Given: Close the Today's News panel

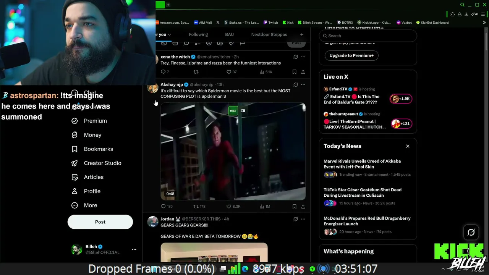Looking at the screenshot, I should (x=408, y=146).
